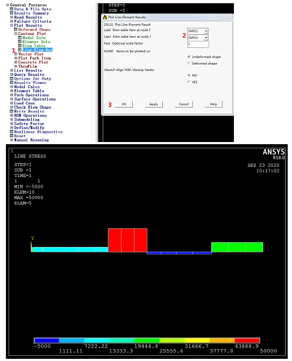Open Load Case menu entry
Screen dimensions: 292x361
(24, 103)
